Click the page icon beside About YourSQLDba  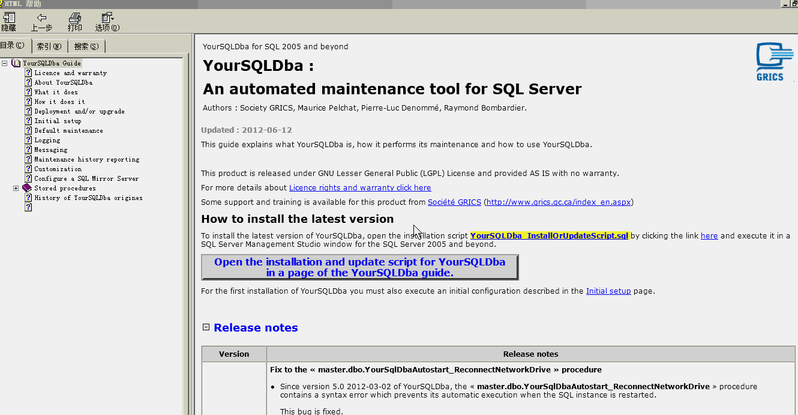coord(28,82)
